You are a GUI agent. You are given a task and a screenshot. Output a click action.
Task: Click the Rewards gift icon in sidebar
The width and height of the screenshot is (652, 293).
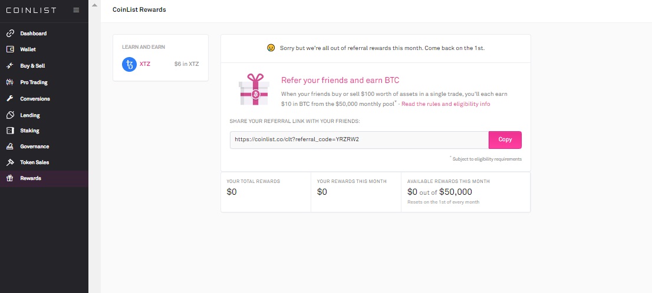click(10, 178)
